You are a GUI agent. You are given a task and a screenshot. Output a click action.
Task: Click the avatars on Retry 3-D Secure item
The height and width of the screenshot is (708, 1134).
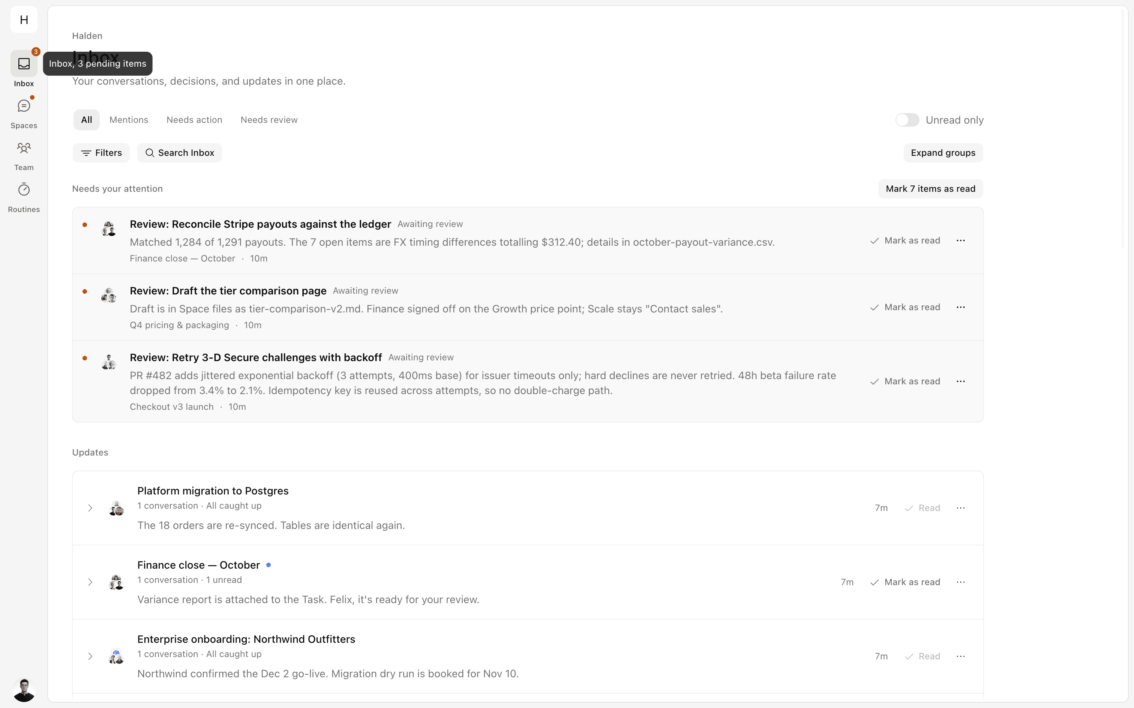click(x=109, y=362)
